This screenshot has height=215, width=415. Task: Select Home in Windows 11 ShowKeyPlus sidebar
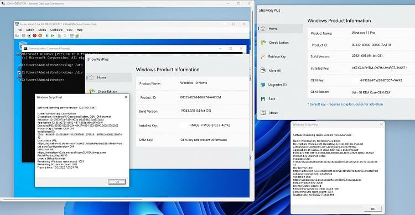[281, 29]
